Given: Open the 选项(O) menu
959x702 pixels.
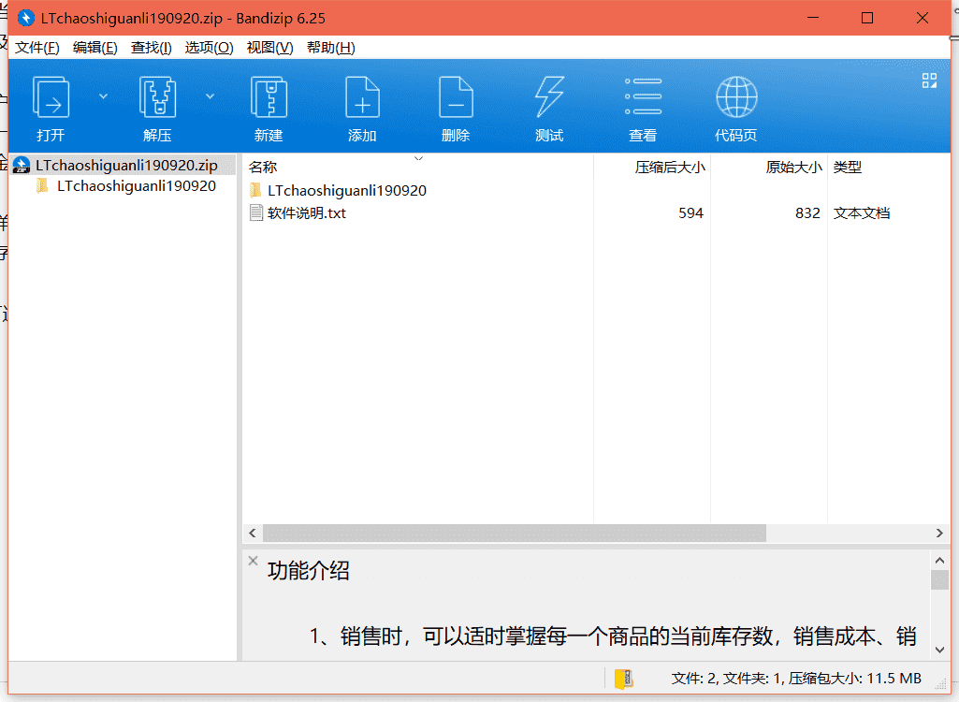Looking at the screenshot, I should (x=210, y=48).
